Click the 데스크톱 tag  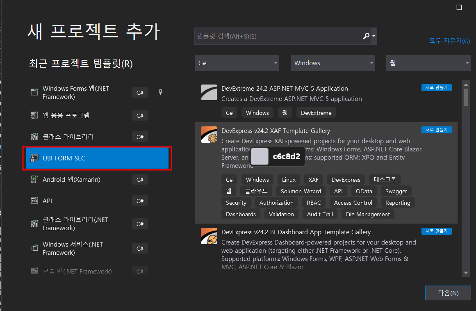pos(385,179)
